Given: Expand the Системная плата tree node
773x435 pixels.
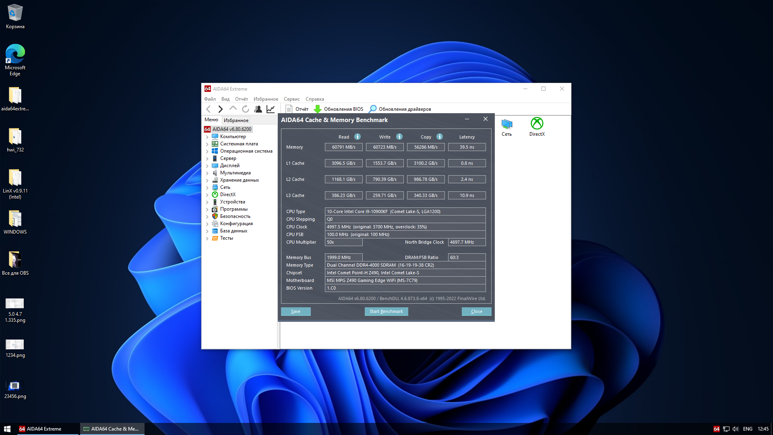Looking at the screenshot, I should tap(207, 144).
